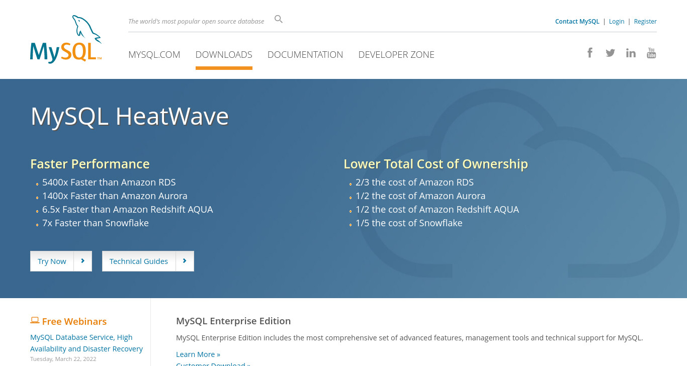
Task: Click the arrow beside Technical Guides
Action: pos(185,261)
